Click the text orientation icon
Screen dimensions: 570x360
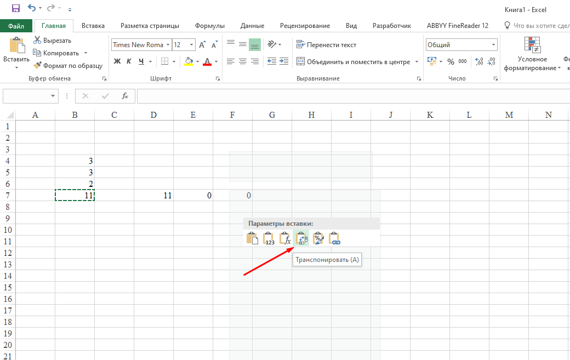point(272,44)
